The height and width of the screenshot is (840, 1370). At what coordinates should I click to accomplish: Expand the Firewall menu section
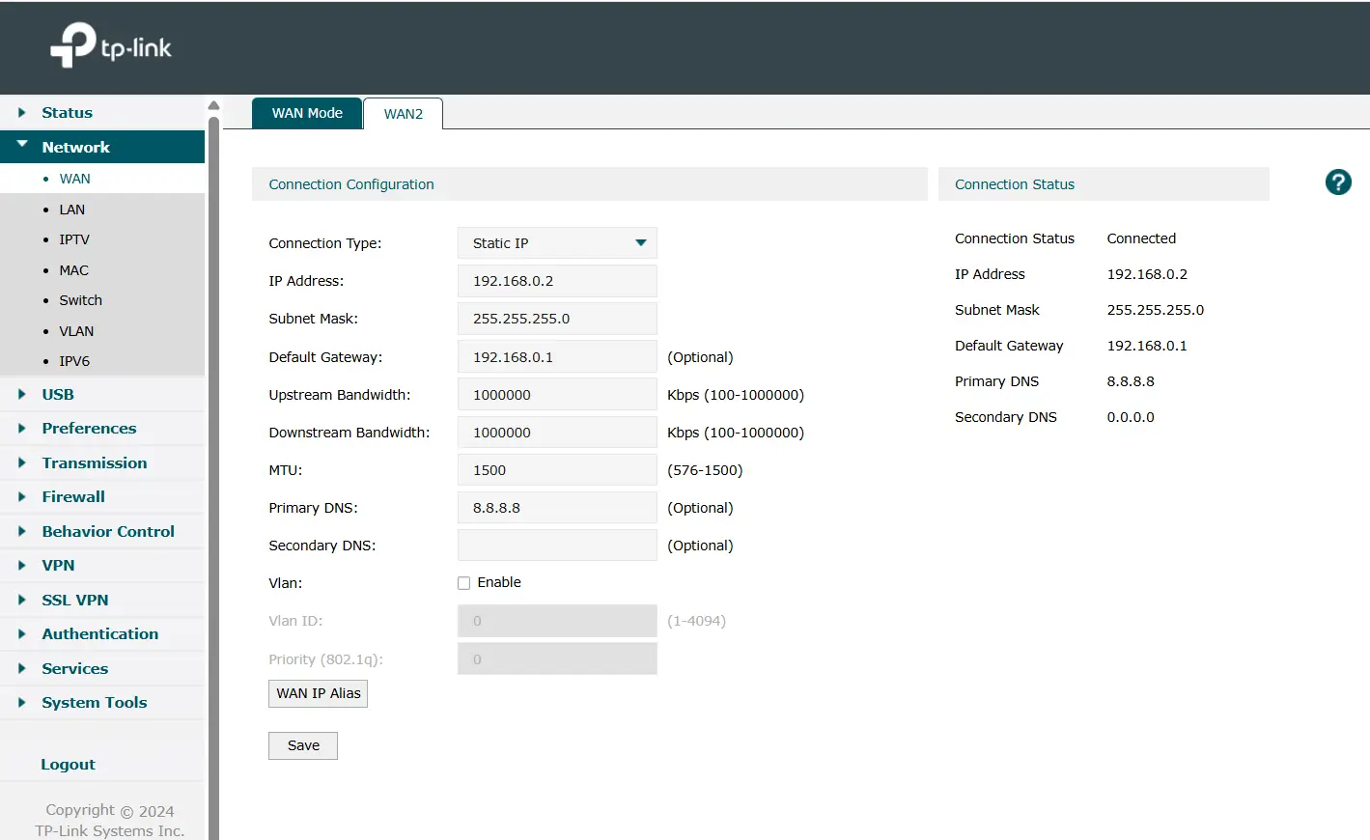72,497
